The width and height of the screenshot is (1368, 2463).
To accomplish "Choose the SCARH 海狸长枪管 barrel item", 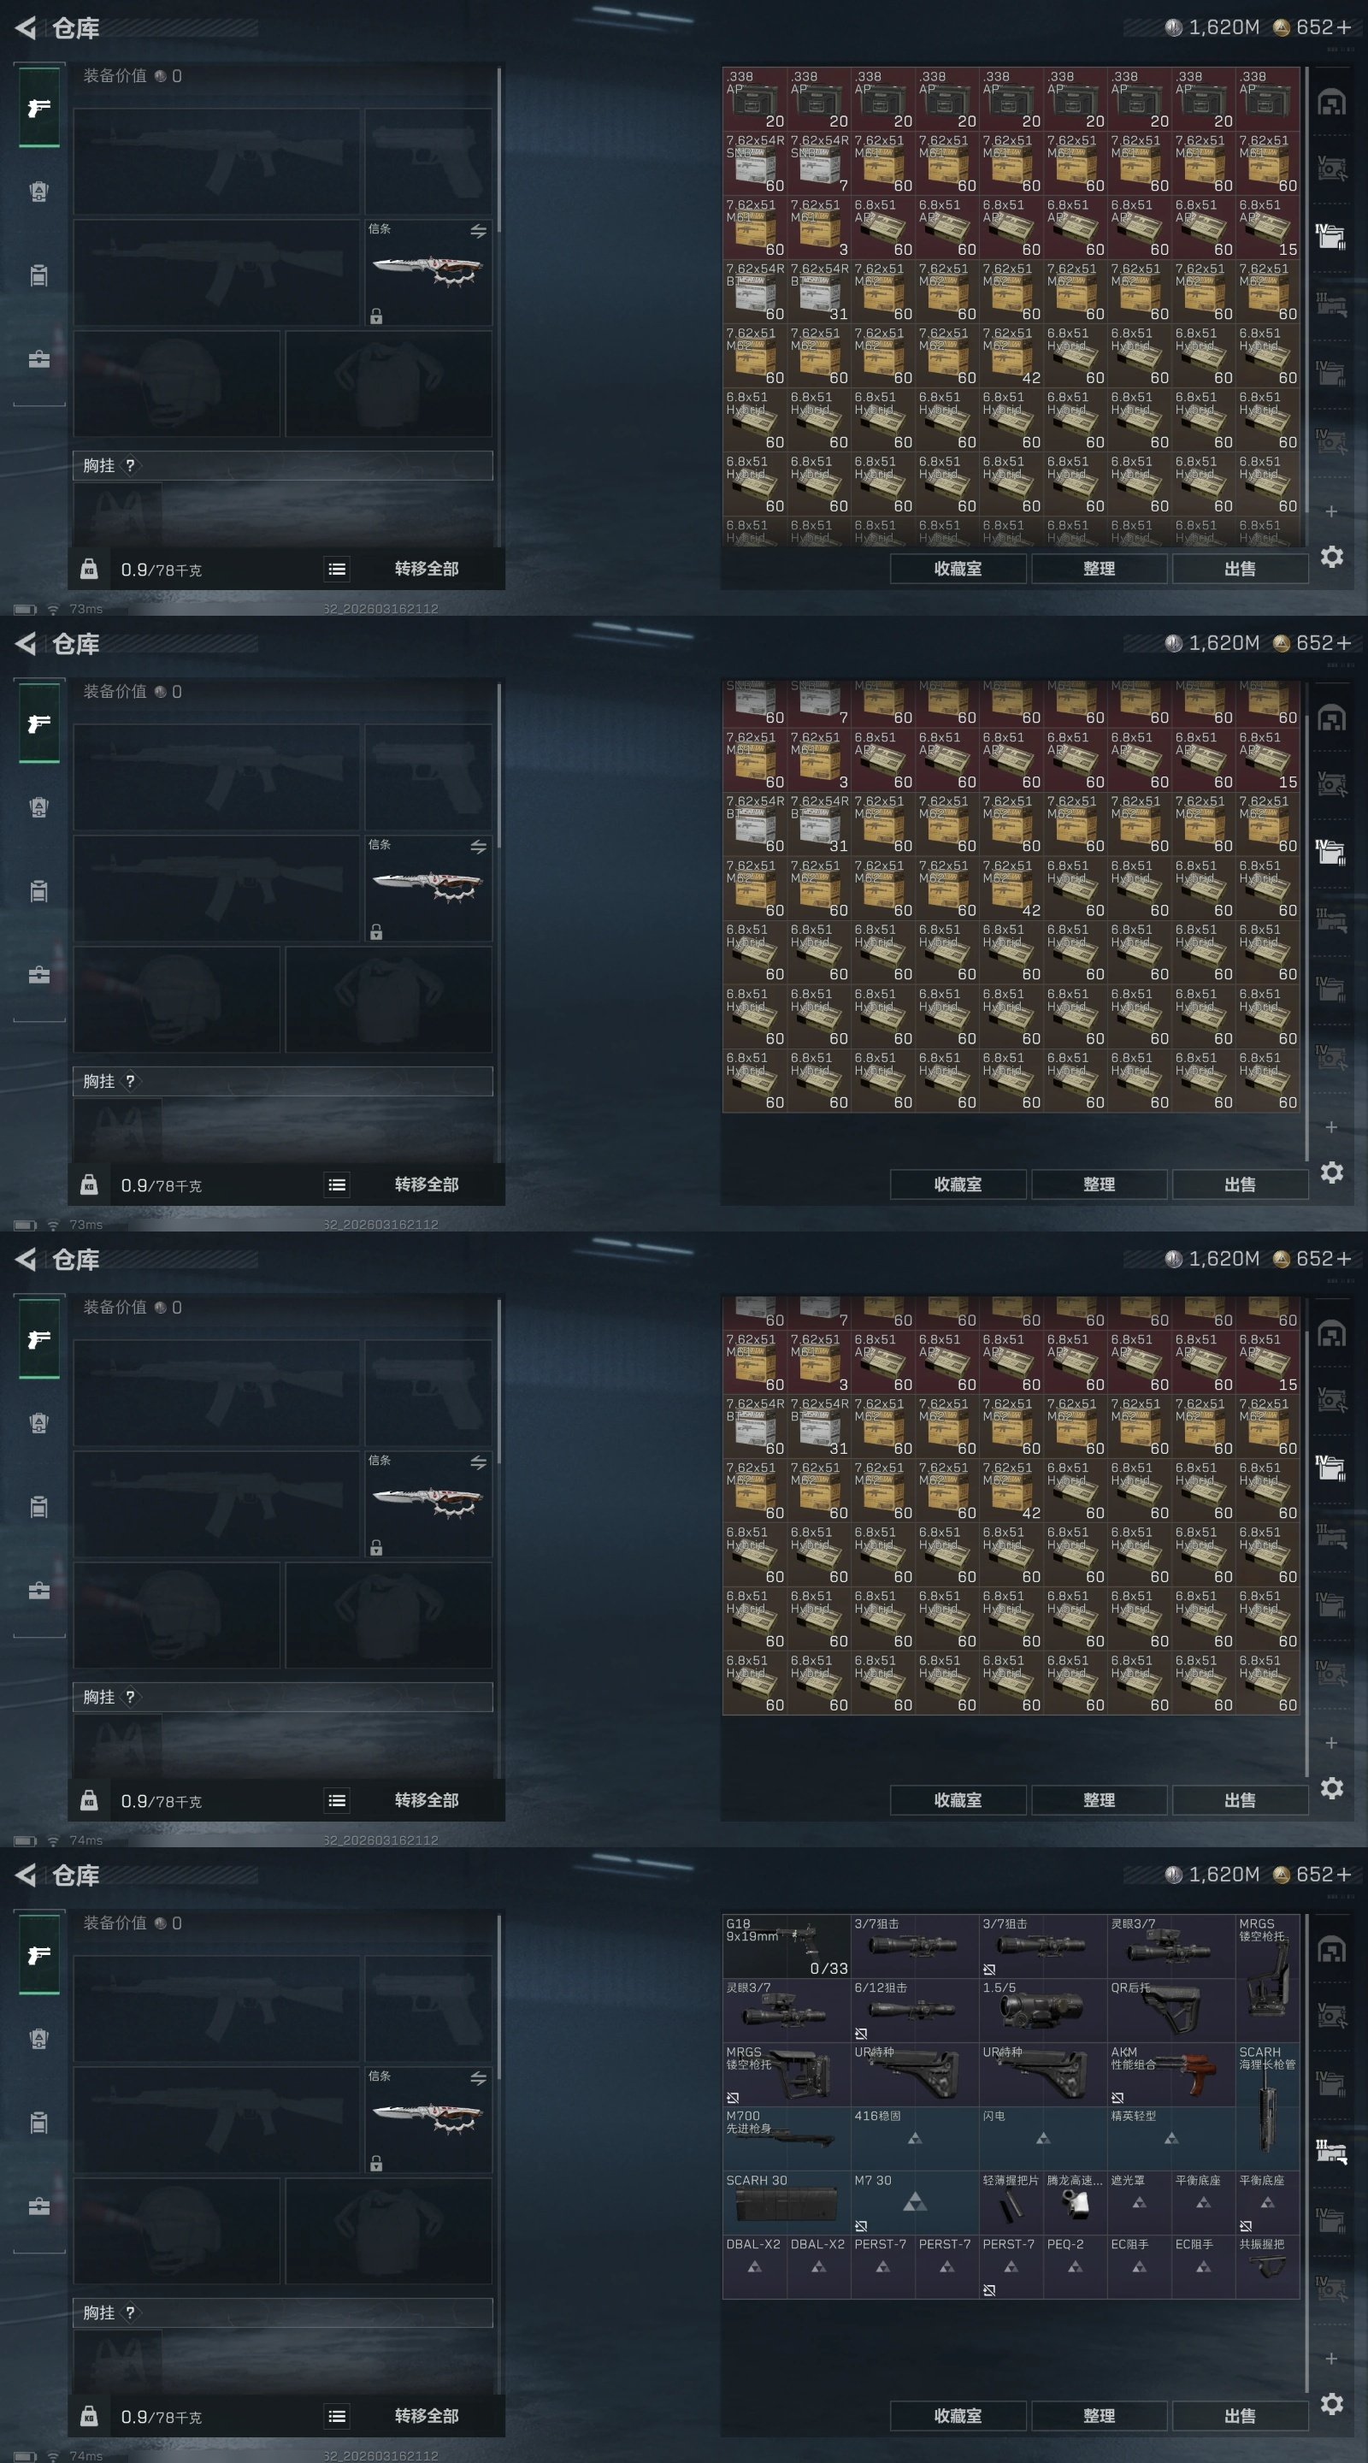I will 1266,2106.
